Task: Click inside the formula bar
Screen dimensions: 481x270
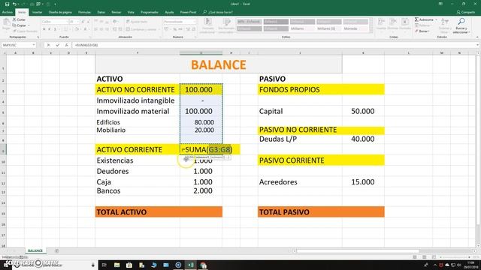Action: (273, 45)
